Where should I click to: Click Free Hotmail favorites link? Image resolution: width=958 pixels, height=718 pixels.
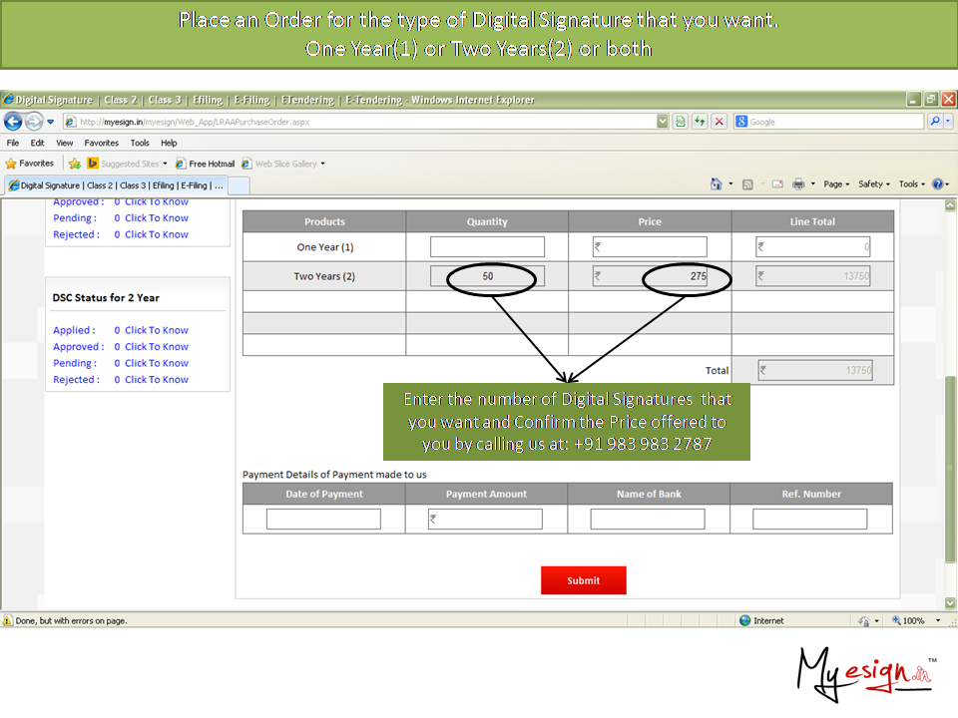pyautogui.click(x=205, y=164)
